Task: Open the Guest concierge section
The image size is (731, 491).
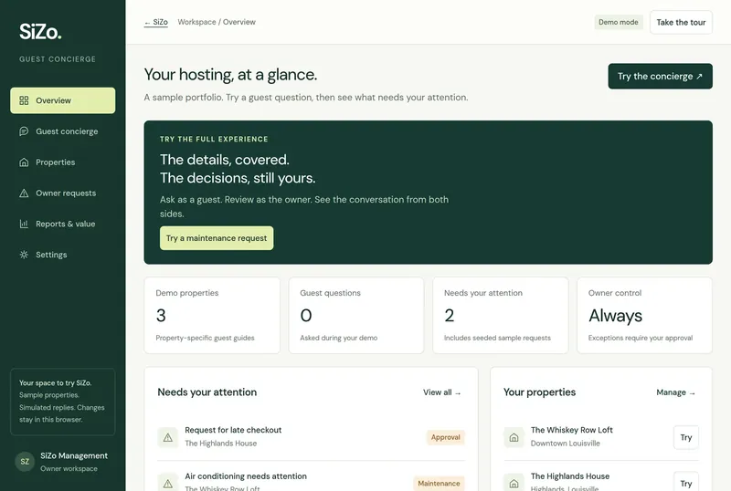Action: (62, 131)
